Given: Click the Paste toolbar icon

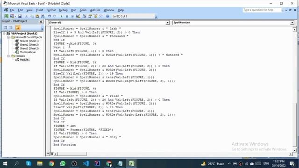Looking at the screenshot, I should [x=37, y=16].
